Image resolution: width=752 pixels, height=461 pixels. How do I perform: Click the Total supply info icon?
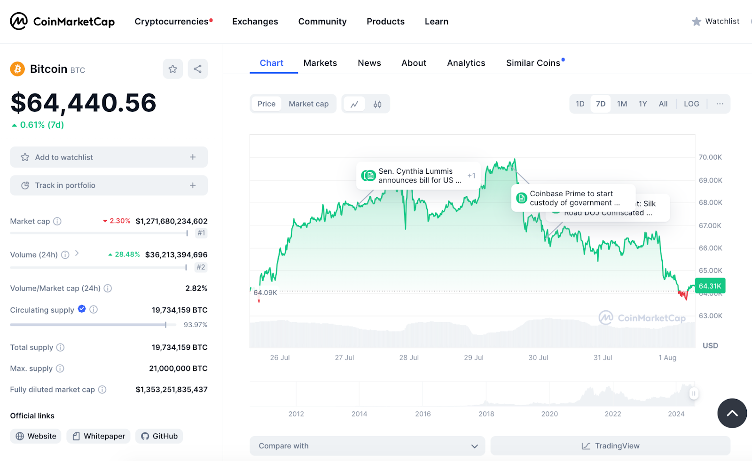click(x=60, y=347)
